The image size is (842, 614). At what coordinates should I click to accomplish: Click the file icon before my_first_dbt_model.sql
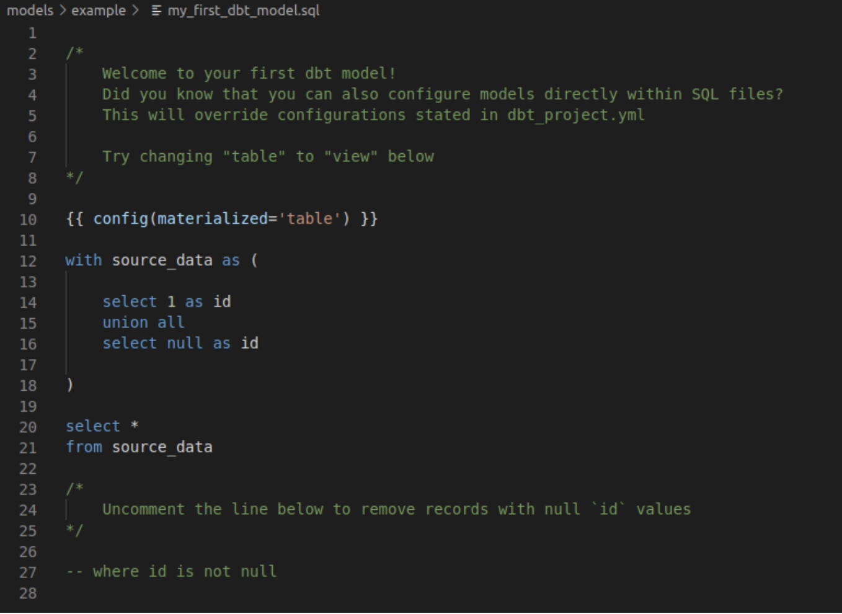(x=157, y=11)
